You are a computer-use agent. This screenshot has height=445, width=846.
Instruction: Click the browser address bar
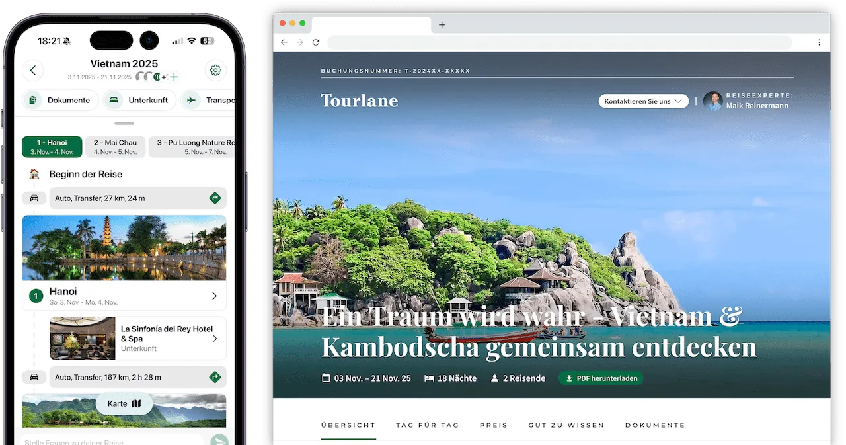(x=559, y=42)
